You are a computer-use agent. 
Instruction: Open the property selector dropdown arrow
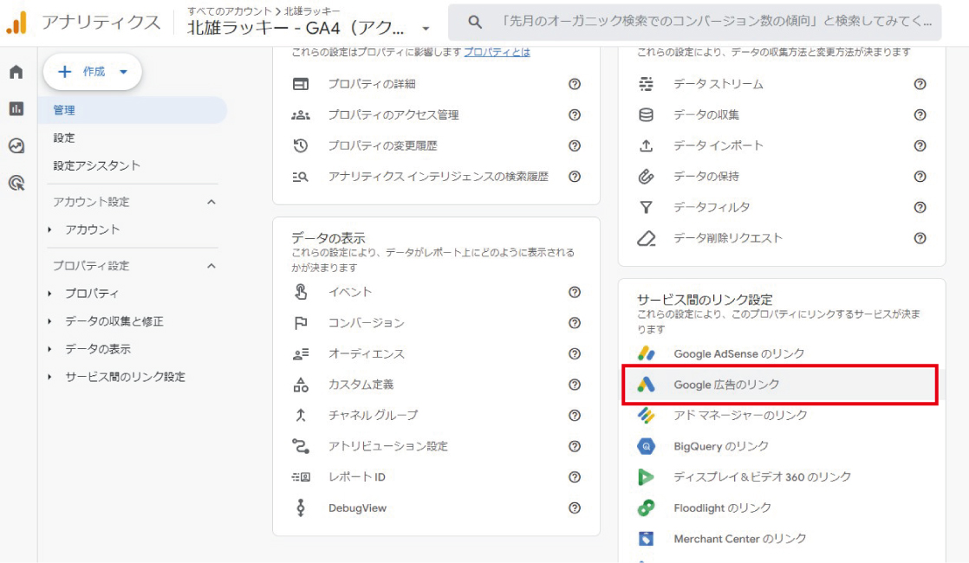[426, 29]
